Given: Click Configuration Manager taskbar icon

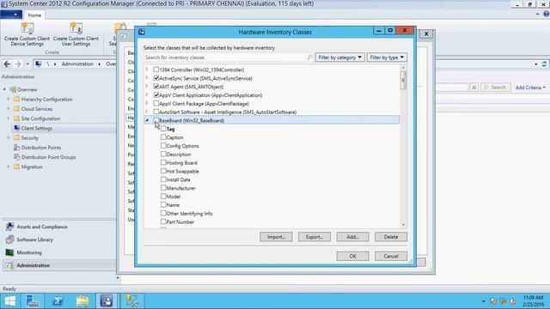Looking at the screenshot, I should pyautogui.click(x=107, y=301).
